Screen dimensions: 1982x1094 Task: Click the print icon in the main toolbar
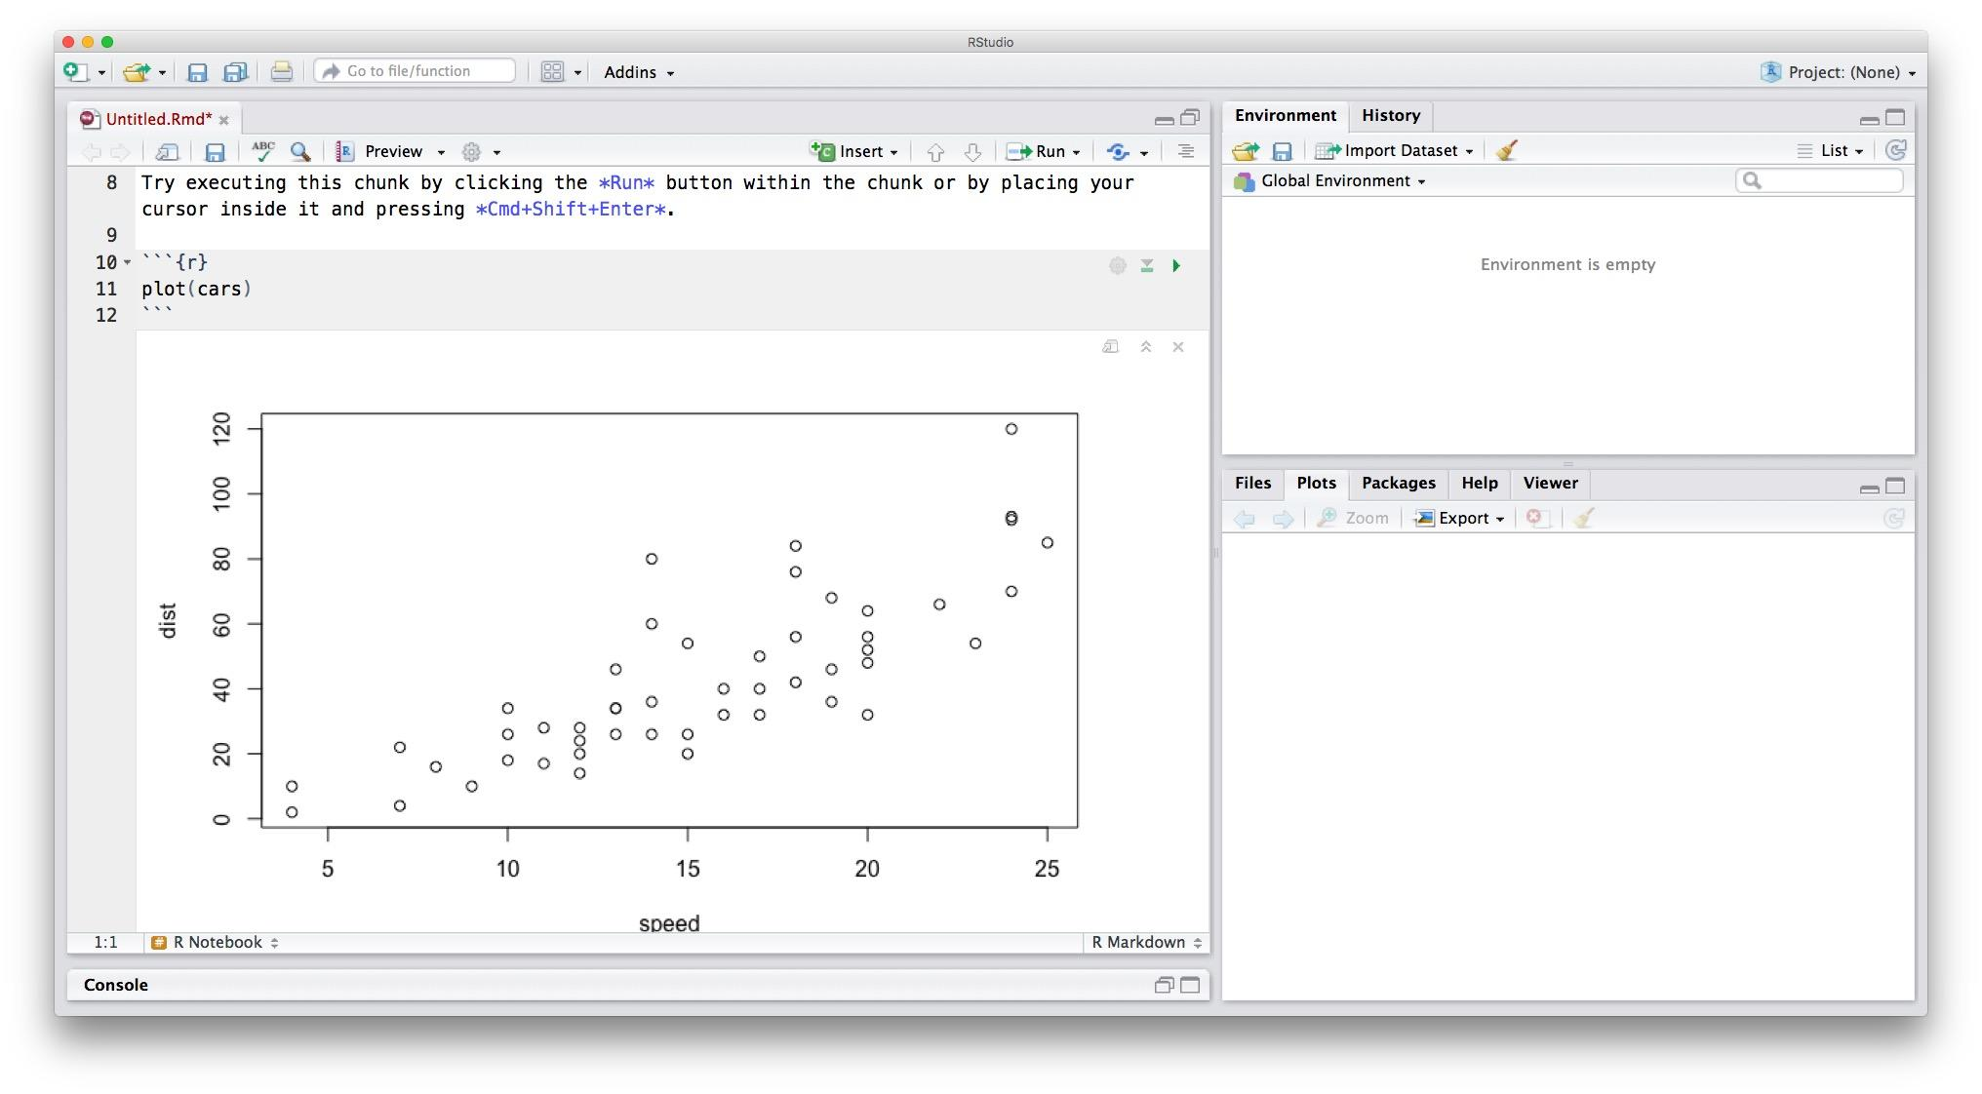[281, 71]
